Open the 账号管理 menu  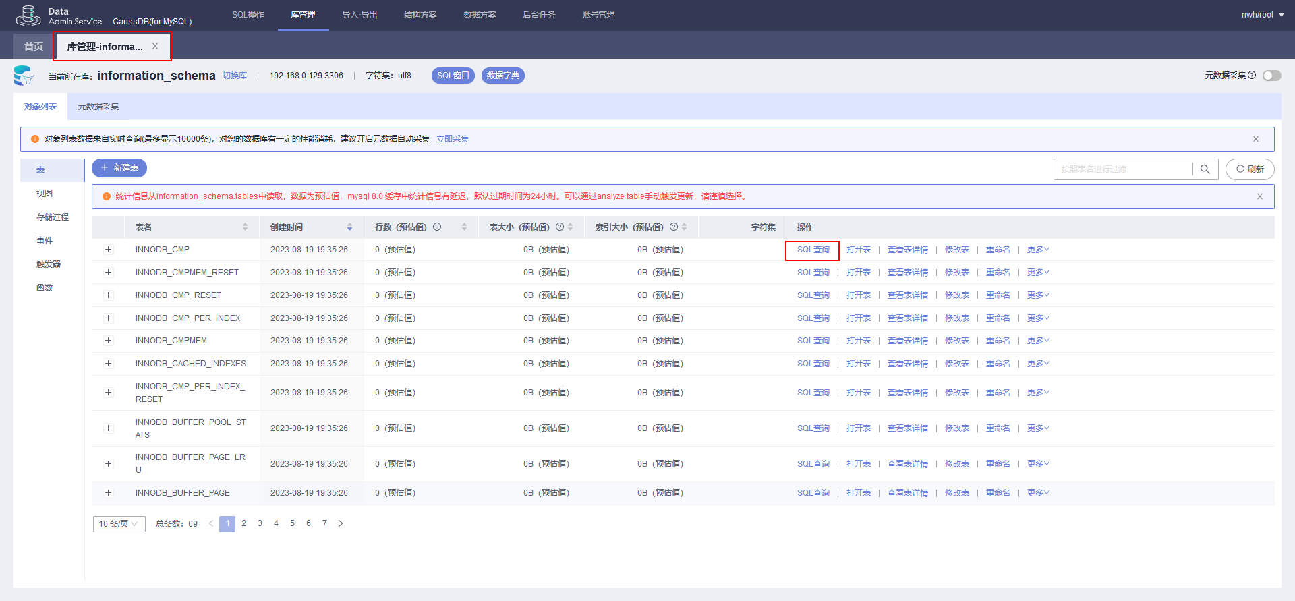598,15
